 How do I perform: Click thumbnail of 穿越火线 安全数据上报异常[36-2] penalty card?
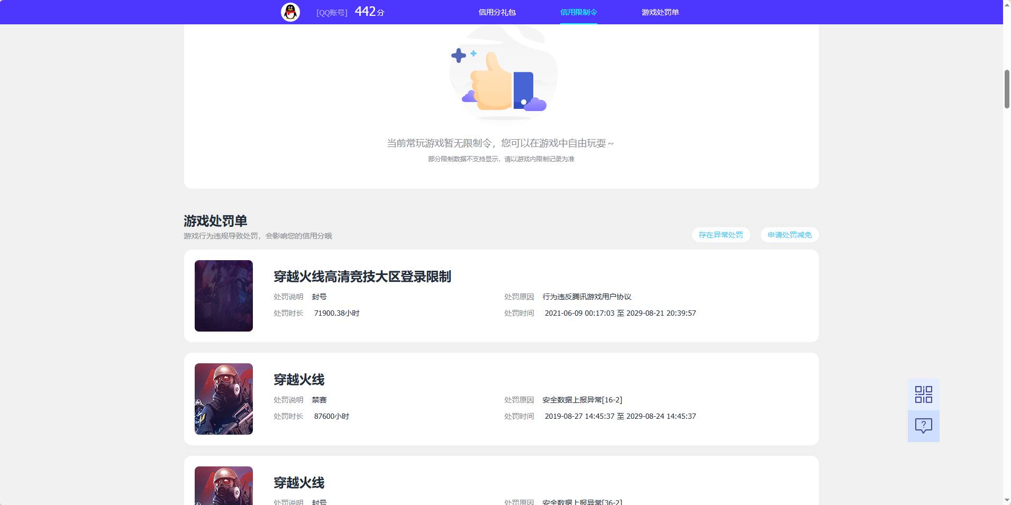[224, 485]
